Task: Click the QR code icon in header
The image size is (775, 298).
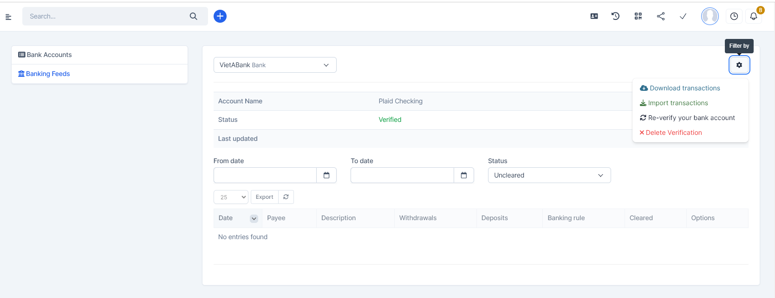Action: pyautogui.click(x=638, y=16)
